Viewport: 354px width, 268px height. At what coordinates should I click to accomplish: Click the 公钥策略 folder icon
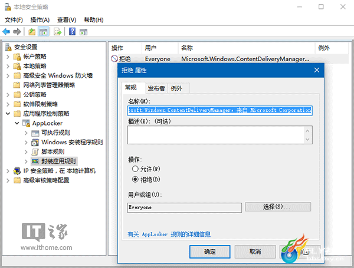(17, 94)
